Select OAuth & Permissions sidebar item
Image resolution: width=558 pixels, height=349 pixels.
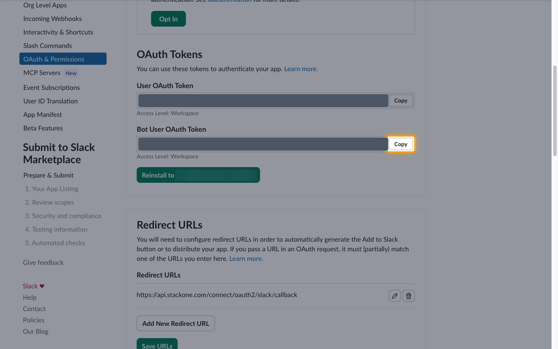[x=63, y=59]
